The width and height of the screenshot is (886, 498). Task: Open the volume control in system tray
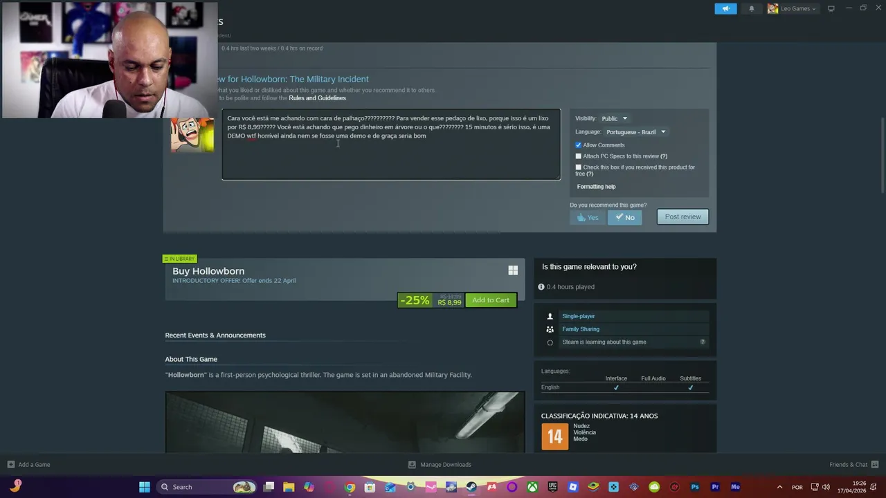coord(826,487)
